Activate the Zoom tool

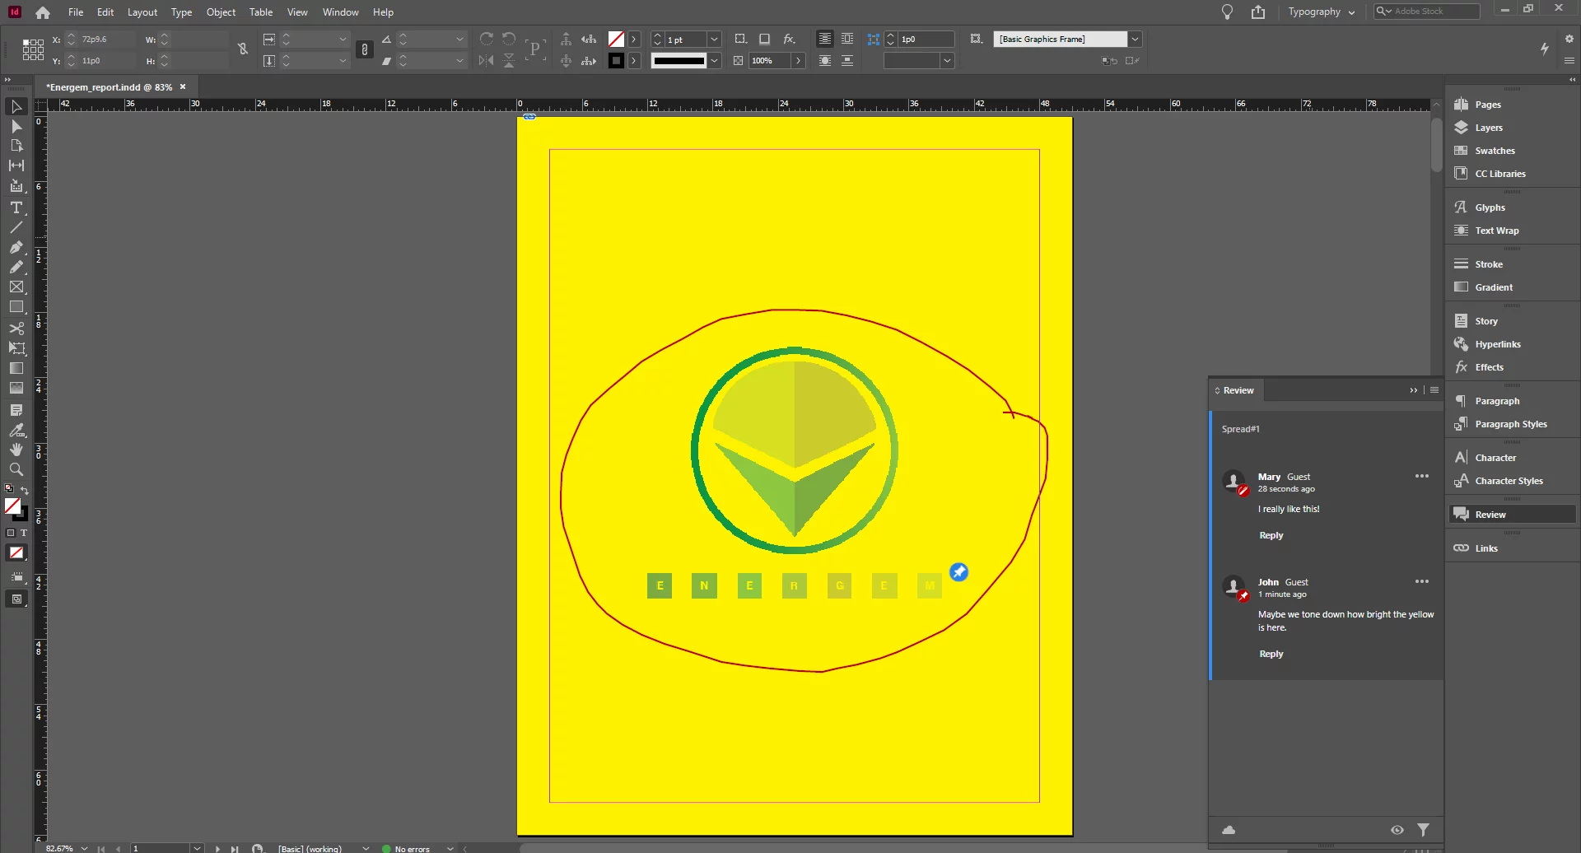[x=16, y=469]
